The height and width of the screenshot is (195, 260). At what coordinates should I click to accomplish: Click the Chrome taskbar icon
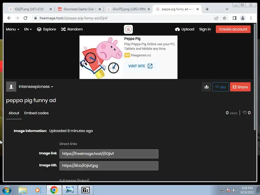point(54,190)
